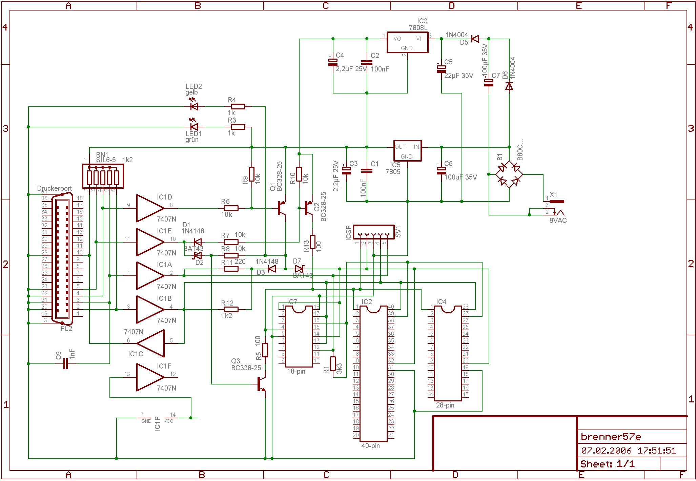Click the brenner57e title block text

tap(611, 437)
